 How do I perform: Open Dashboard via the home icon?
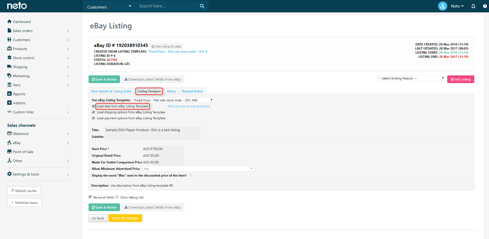click(x=10, y=21)
